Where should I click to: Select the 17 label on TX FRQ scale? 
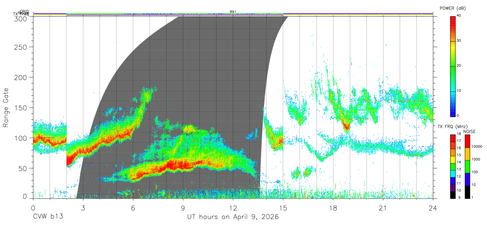(458, 141)
